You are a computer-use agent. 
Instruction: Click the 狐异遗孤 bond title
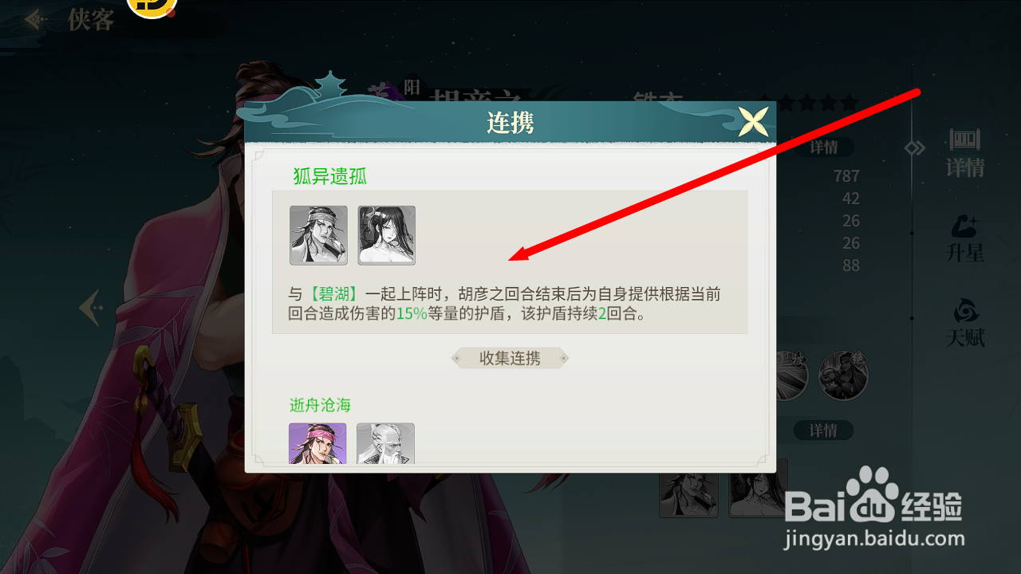(x=330, y=176)
